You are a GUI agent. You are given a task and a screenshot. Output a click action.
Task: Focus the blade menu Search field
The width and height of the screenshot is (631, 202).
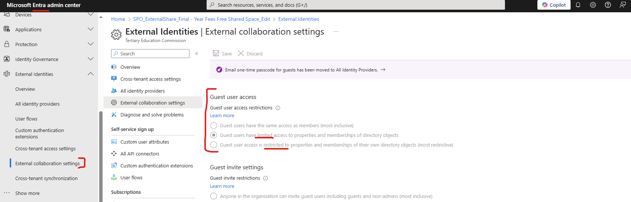point(150,54)
